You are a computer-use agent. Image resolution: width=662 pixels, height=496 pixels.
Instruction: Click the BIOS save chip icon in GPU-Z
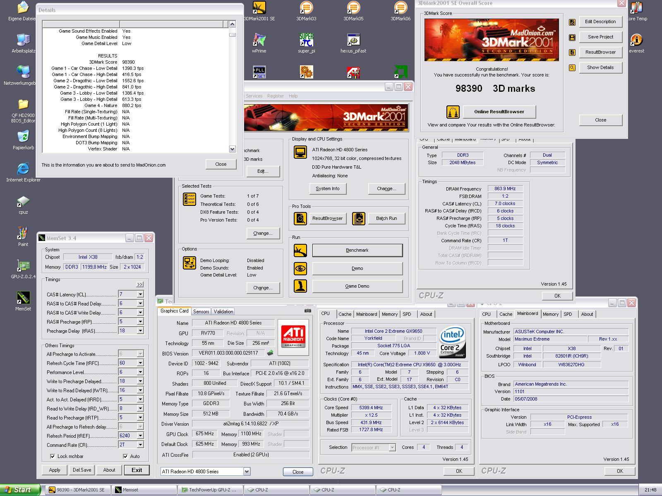pyautogui.click(x=270, y=353)
